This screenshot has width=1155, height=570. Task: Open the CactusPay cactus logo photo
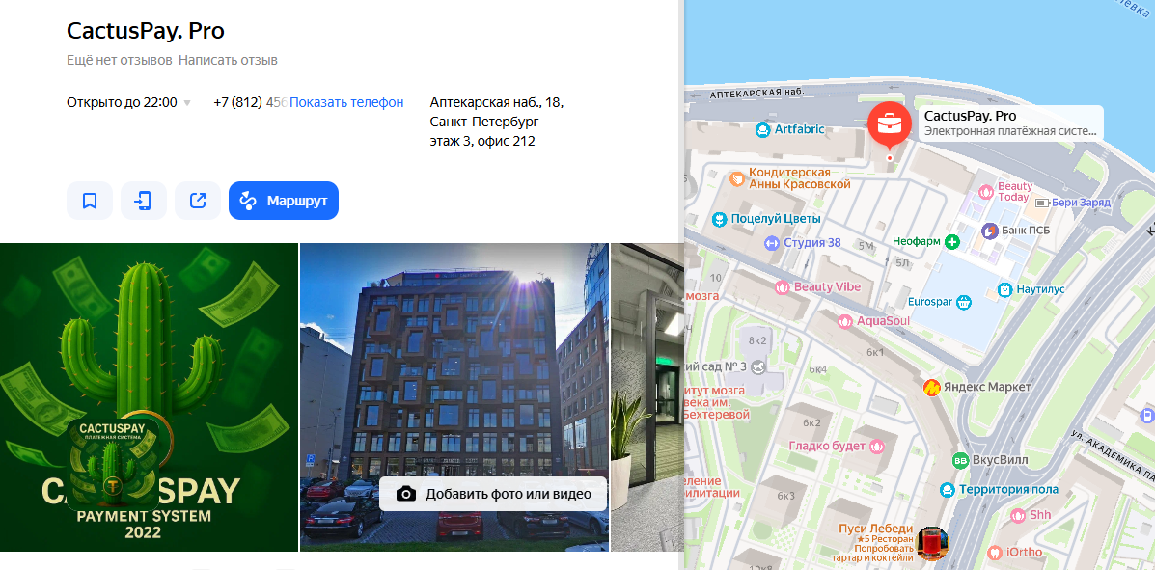(x=149, y=397)
